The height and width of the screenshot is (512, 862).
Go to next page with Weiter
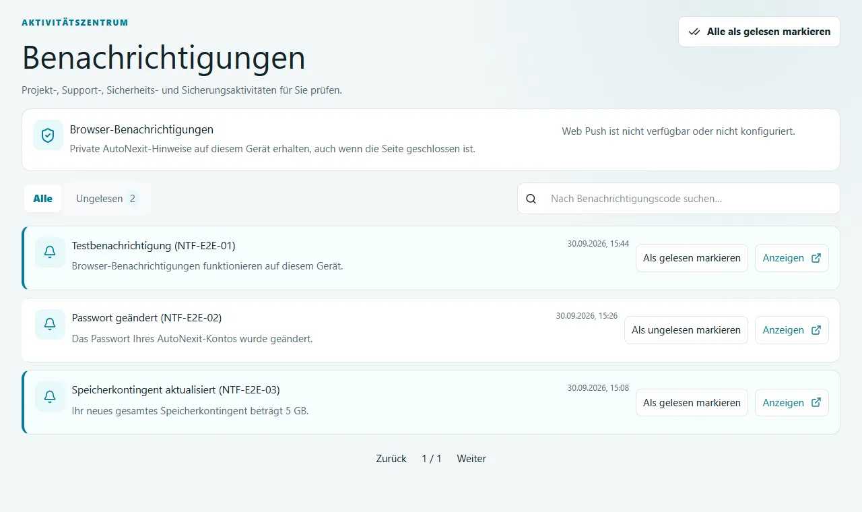coord(471,459)
